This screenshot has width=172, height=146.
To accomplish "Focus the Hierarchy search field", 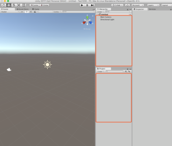I will (x=117, y=12).
